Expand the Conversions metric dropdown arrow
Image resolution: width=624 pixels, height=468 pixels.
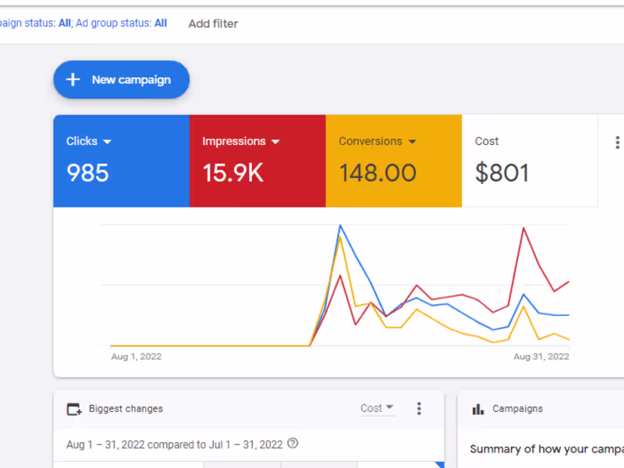click(412, 142)
